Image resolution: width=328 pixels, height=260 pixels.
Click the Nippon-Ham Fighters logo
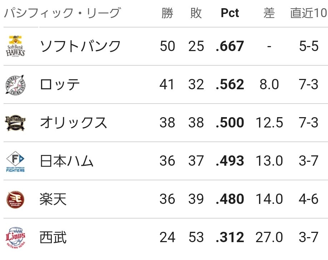tap(15, 161)
